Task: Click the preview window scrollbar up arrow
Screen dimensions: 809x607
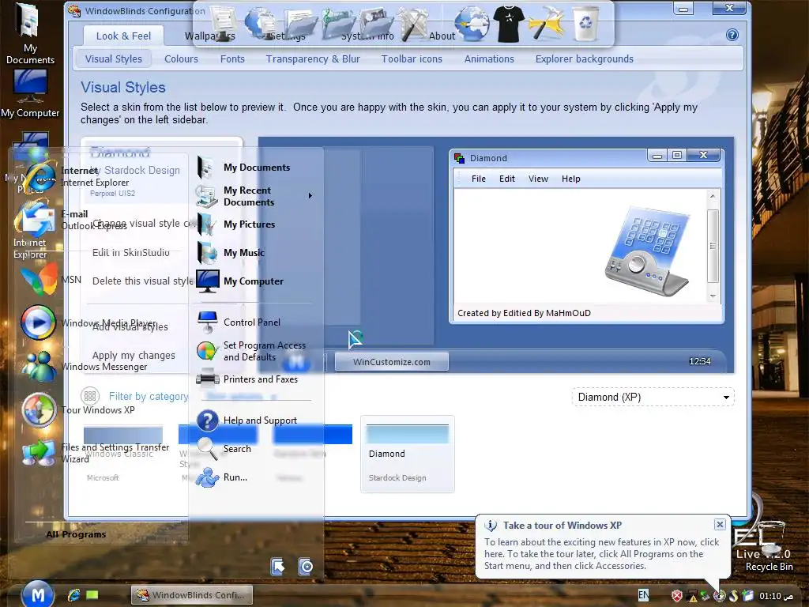Action: (713, 196)
